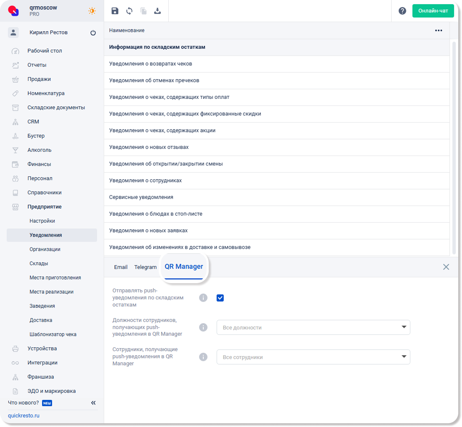This screenshot has height=427, width=462.
Task: Switch to the Email tab
Action: tap(121, 267)
